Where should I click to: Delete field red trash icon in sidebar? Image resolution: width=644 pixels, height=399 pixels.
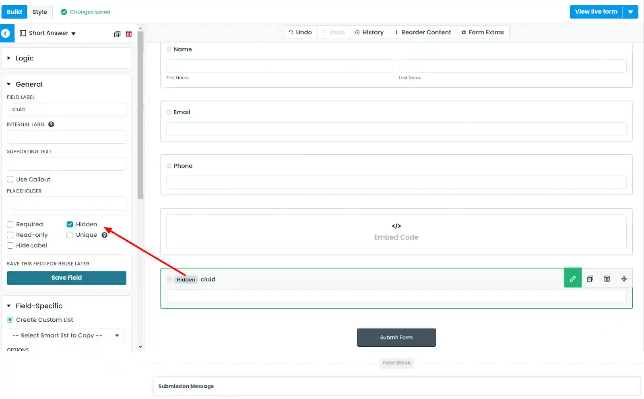tap(129, 34)
